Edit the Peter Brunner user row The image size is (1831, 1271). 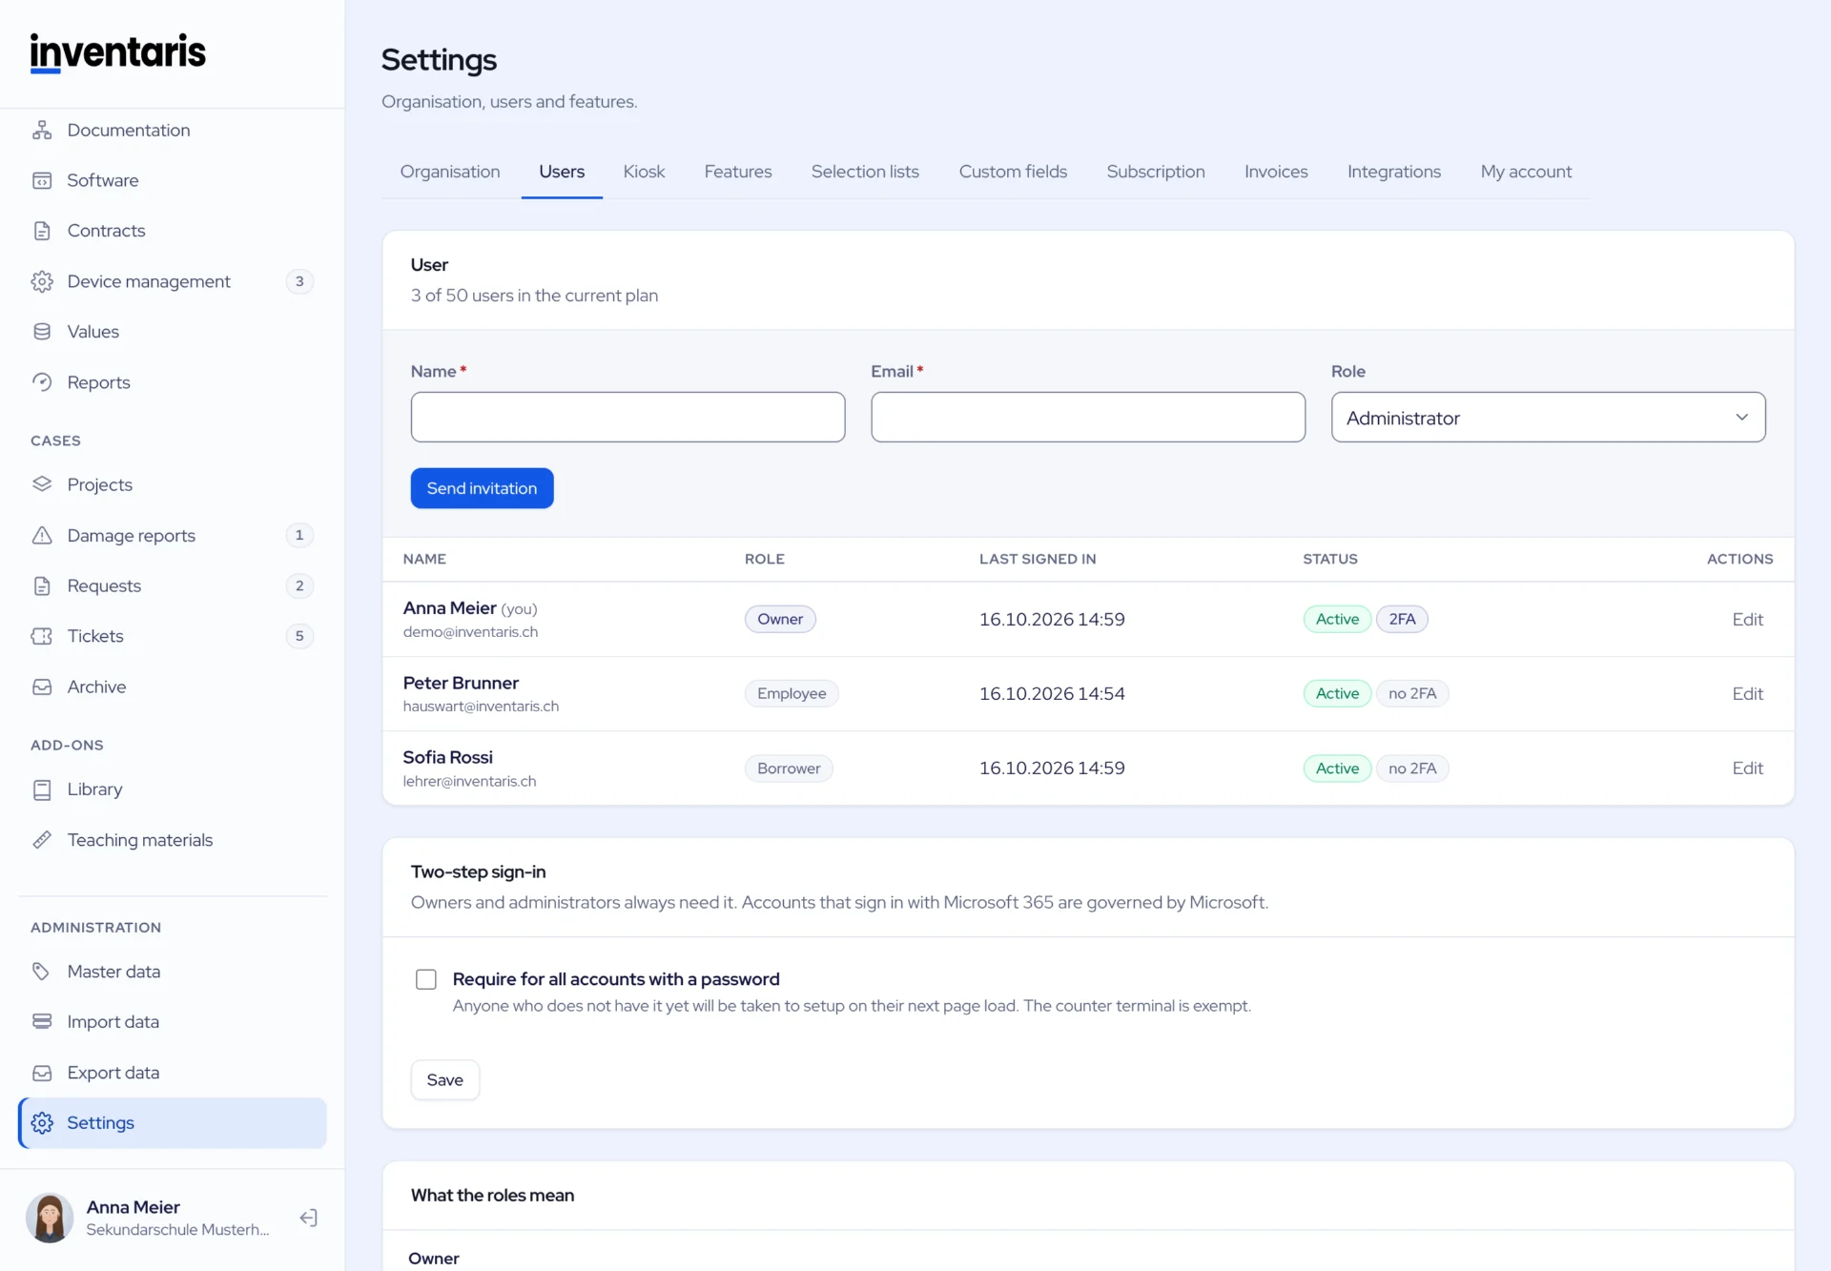[1747, 694]
